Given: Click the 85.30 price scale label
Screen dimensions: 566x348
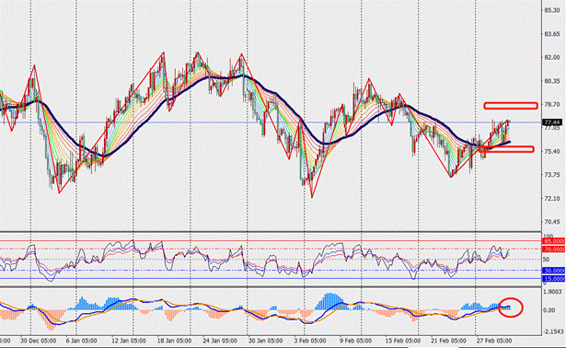Looking at the screenshot, I should [552, 10].
